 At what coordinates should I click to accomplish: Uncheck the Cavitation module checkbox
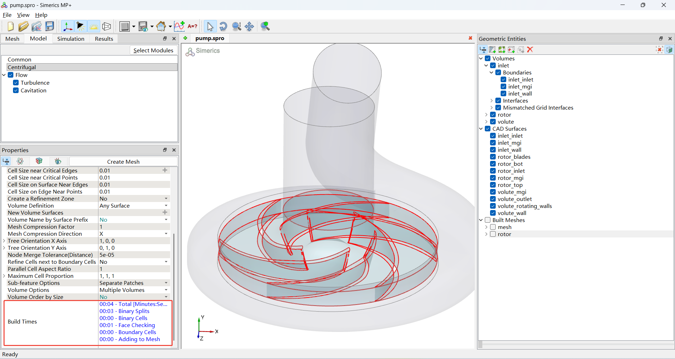click(16, 90)
